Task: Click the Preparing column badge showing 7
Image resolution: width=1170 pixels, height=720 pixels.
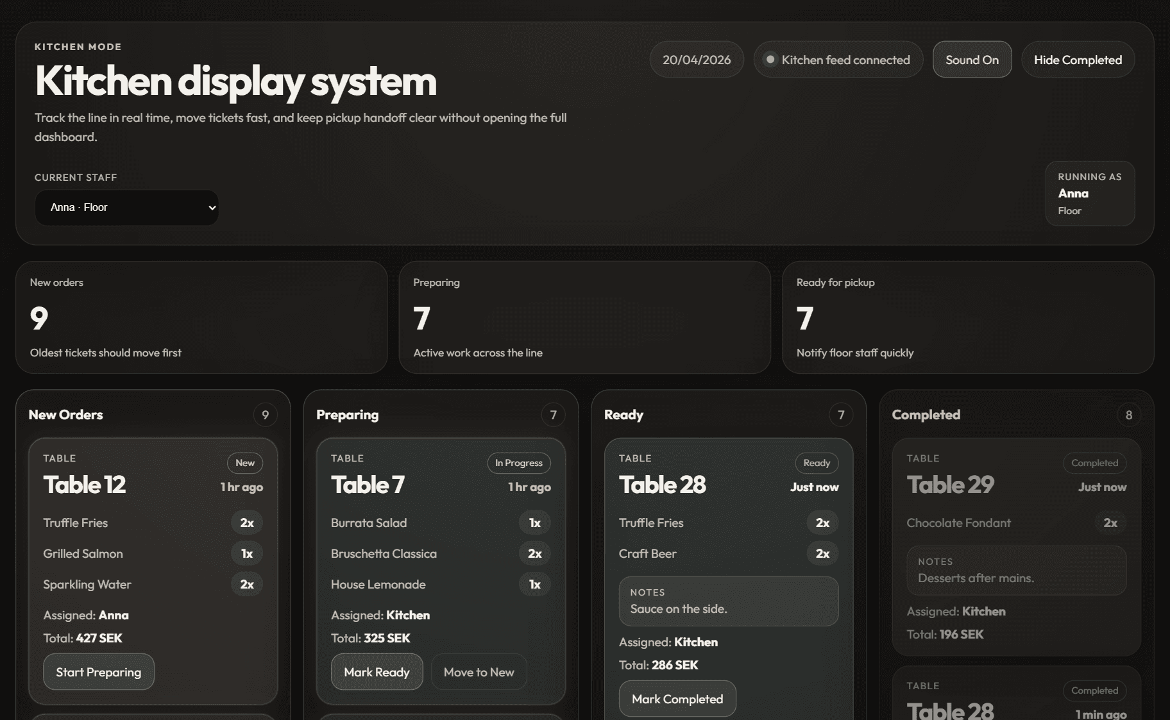Action: click(553, 414)
